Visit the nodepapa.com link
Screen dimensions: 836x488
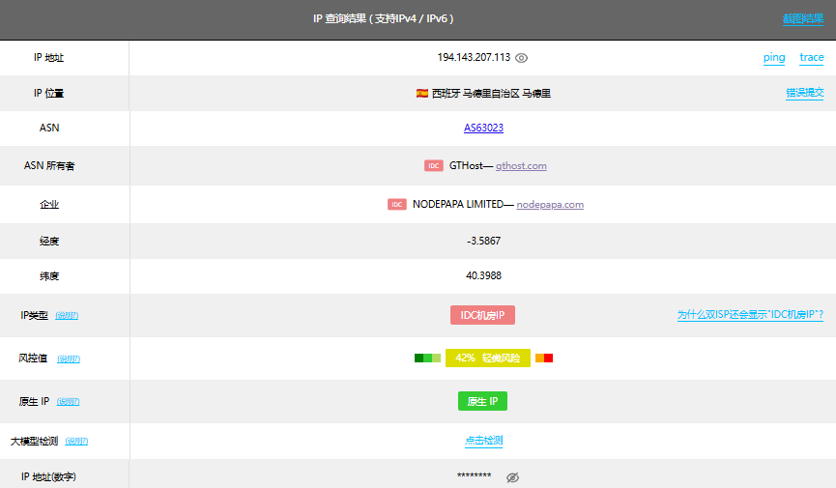click(550, 204)
